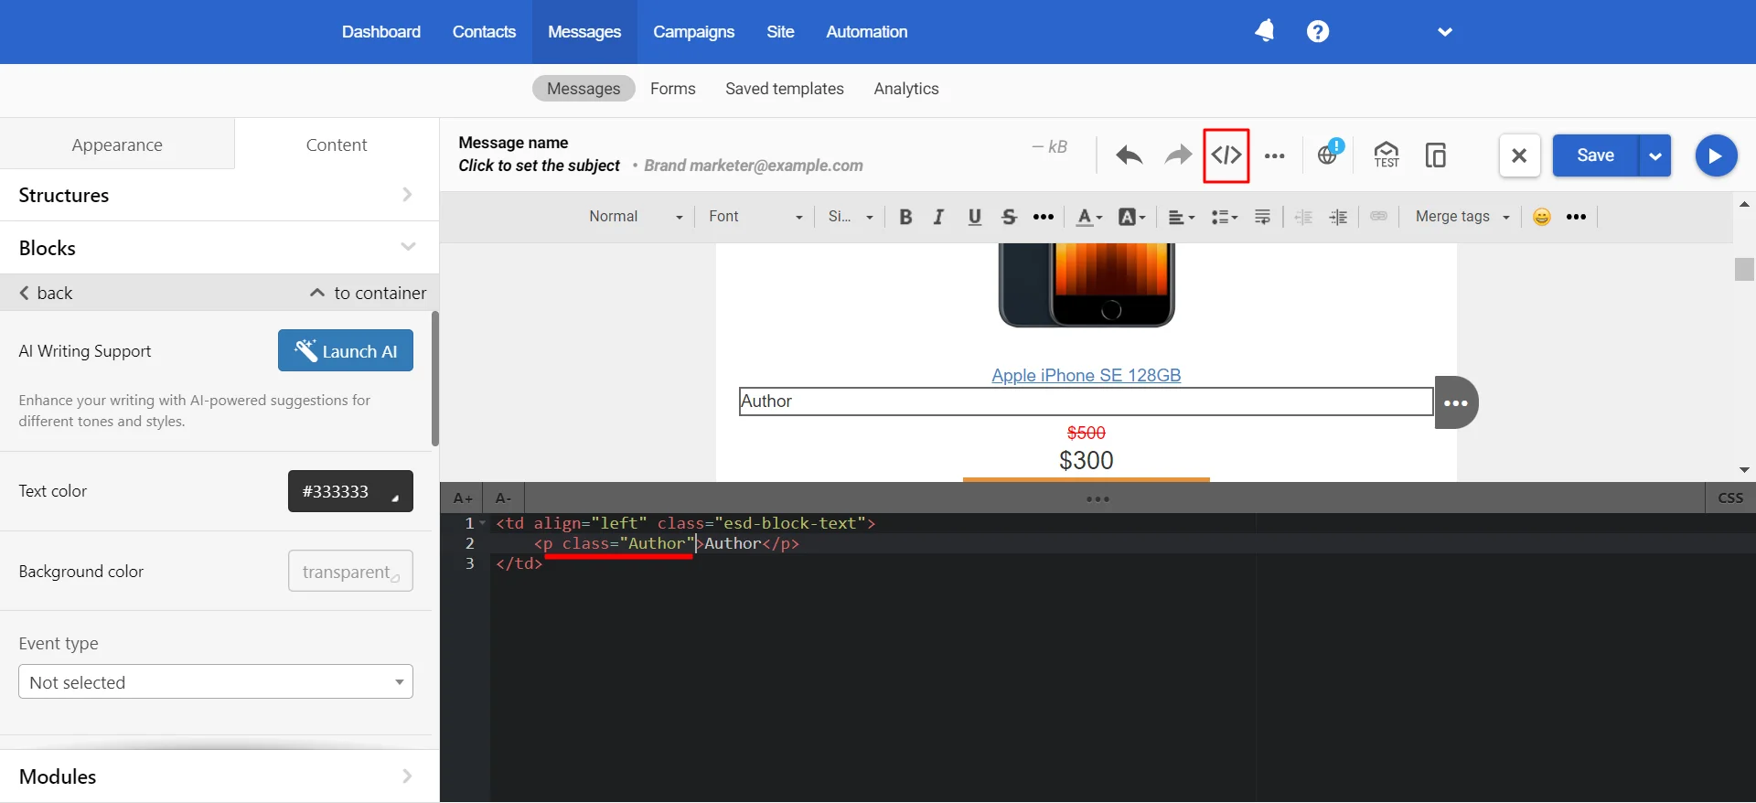Toggle bold formatting

tap(905, 217)
